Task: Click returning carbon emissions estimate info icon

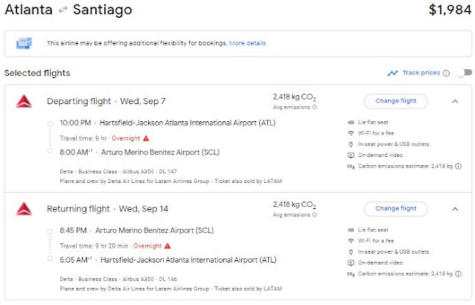Action: click(458, 274)
